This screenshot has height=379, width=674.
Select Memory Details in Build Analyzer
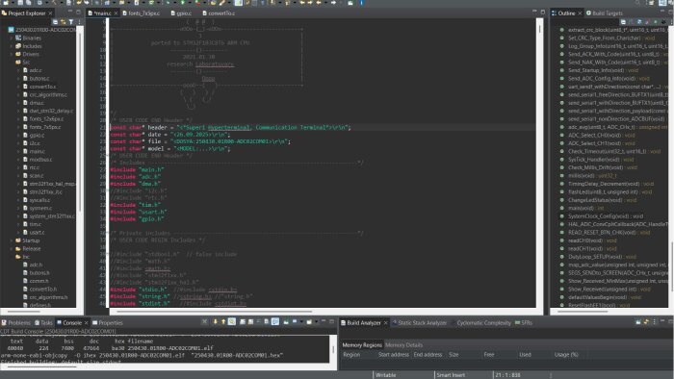pyautogui.click(x=403, y=344)
